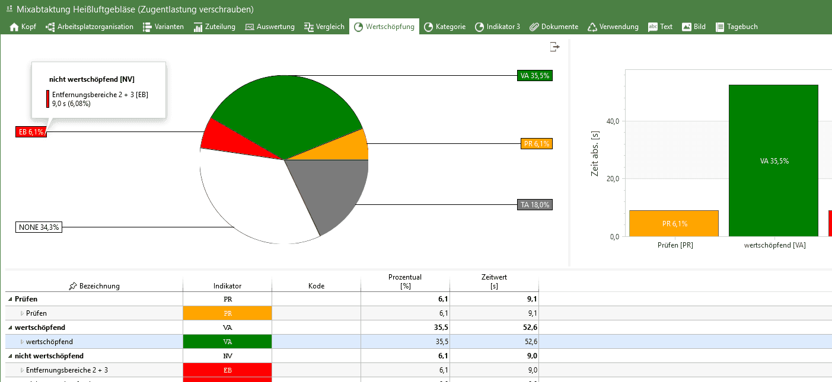Click the Arbeitsplatzorganisation tab icon
Screen dimensions: 832x382
click(50, 27)
